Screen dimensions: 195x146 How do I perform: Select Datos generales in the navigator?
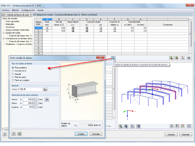pos(13,21)
